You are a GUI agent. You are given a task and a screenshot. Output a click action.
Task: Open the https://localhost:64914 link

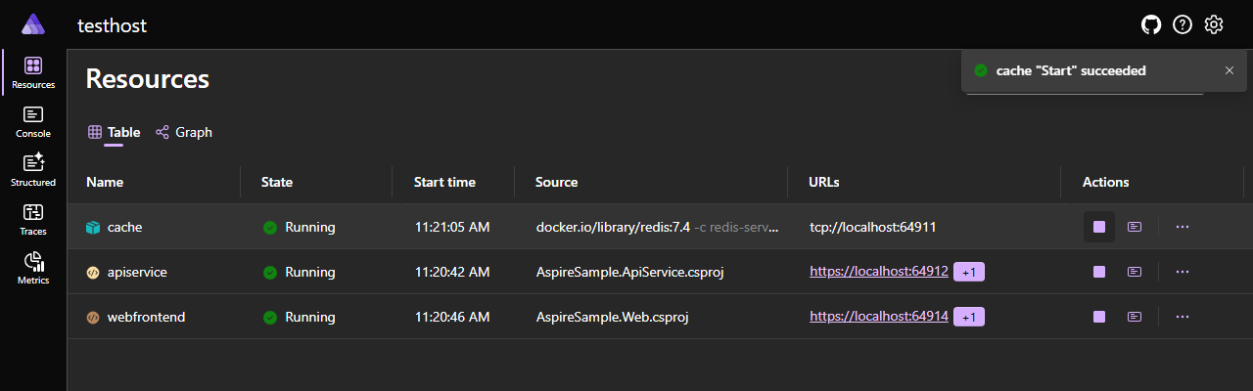[x=879, y=317]
